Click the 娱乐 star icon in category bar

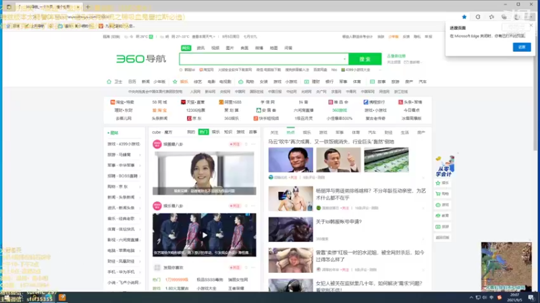(175, 81)
